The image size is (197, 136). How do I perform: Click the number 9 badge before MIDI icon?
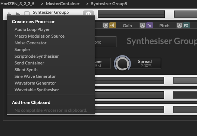(106, 26)
